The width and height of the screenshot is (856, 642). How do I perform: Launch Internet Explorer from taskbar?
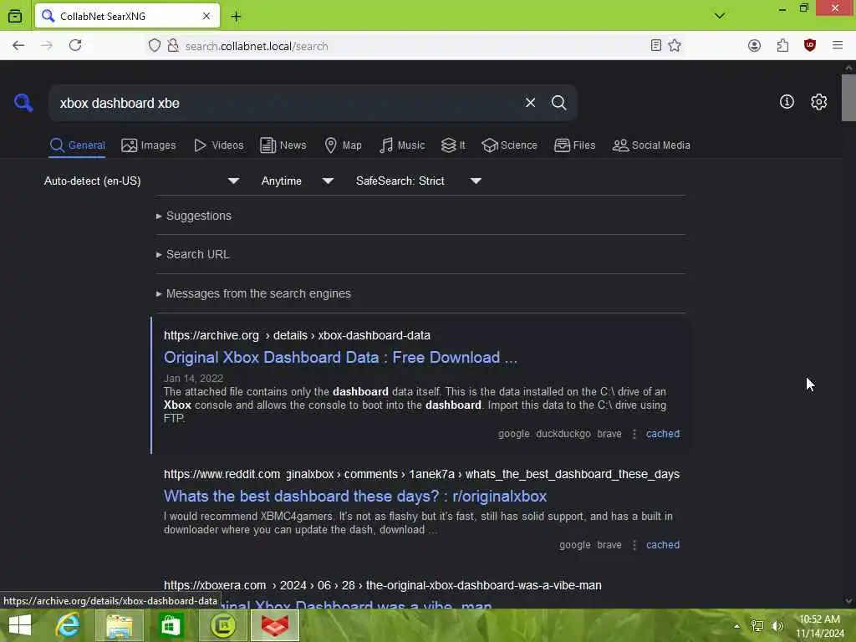(x=69, y=625)
